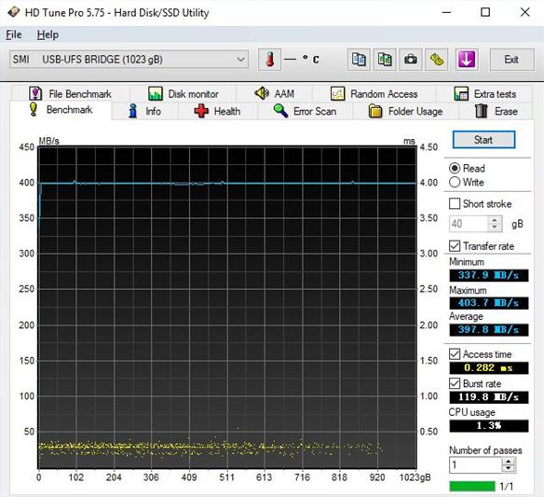Screen dimensions: 544x497
Task: Open the Help menu
Action: coord(48,35)
